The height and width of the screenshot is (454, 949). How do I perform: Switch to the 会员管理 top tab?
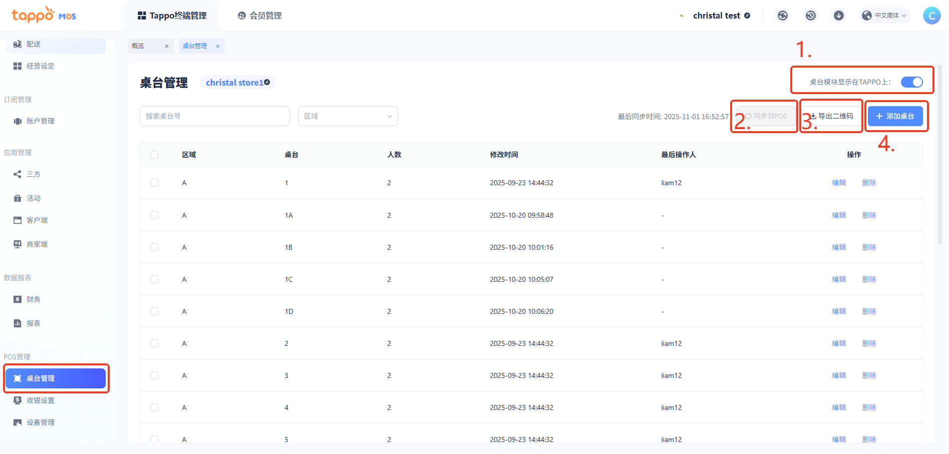click(x=260, y=16)
